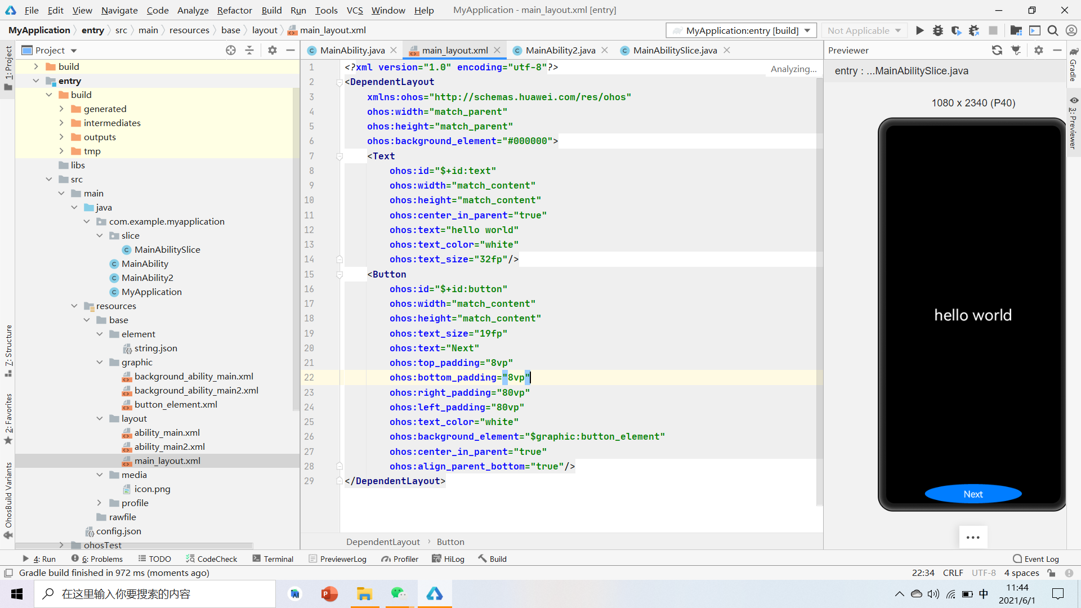Click Next button in device preview
This screenshot has width=1081, height=608.
pos(973,494)
